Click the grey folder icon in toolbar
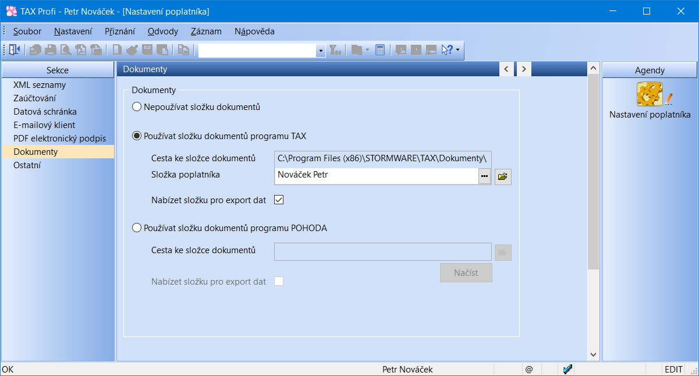This screenshot has width=699, height=376. pos(357,50)
